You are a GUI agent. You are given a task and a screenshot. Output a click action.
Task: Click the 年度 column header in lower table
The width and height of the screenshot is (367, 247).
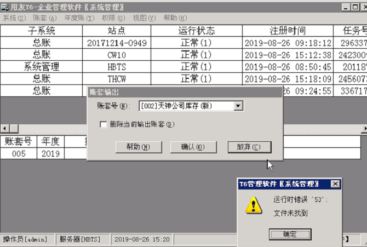click(x=50, y=141)
